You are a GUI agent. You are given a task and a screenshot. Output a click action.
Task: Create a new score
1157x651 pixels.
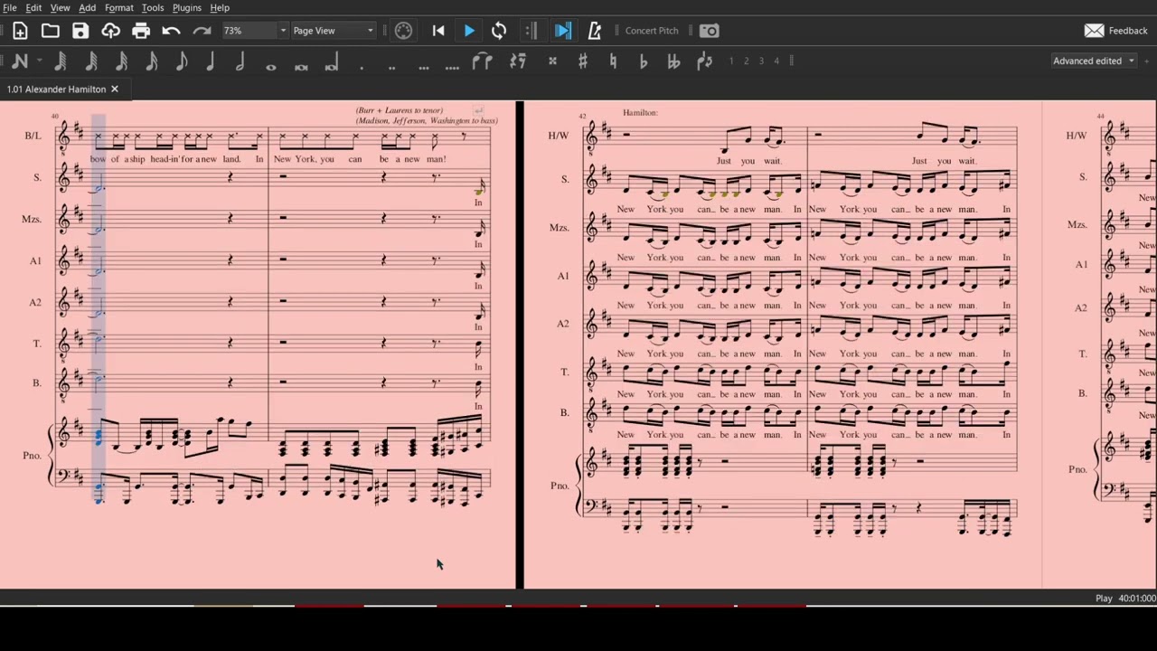click(x=20, y=31)
